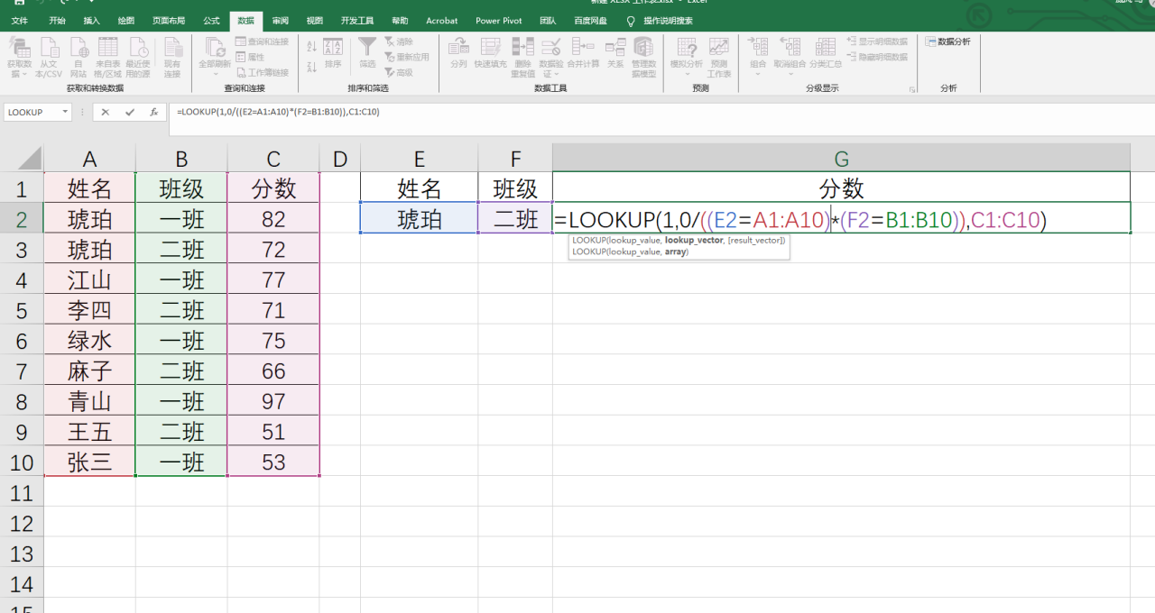Select row 5 header
This screenshot has width=1155, height=613.
pyautogui.click(x=22, y=310)
